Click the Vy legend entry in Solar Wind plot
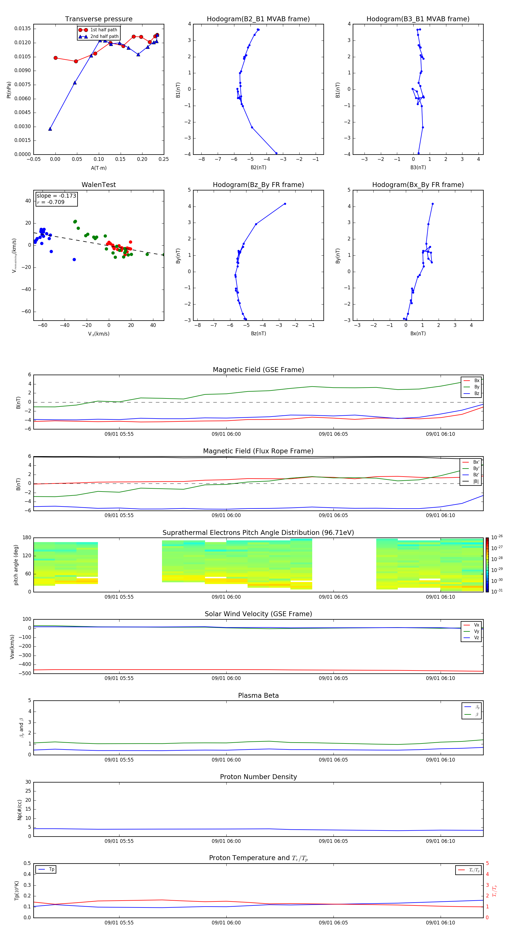 point(472,631)
